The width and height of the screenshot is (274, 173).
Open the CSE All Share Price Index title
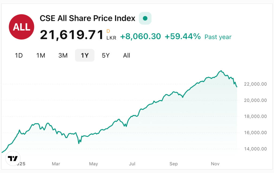87,18
